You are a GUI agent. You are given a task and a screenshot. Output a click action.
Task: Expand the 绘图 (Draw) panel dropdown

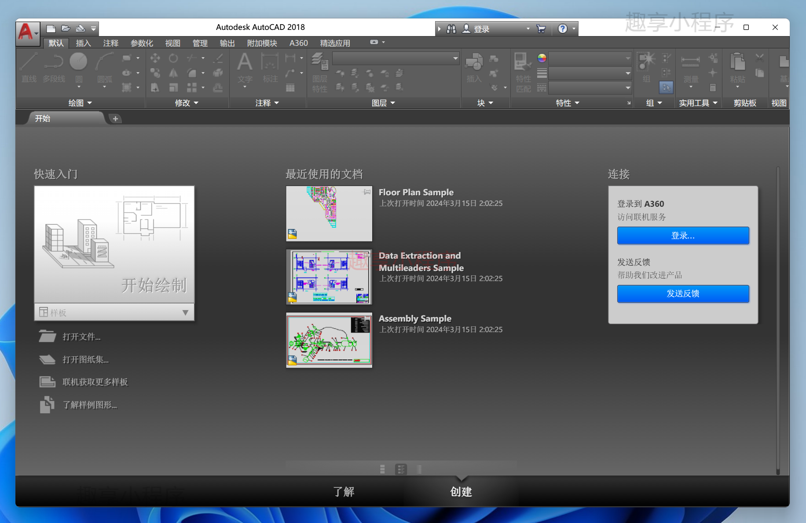coord(80,103)
